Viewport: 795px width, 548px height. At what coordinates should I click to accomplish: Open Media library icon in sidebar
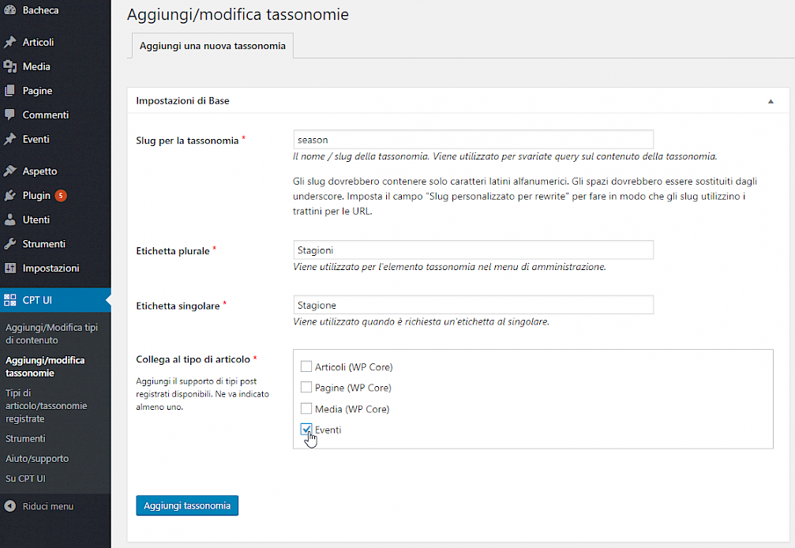(x=10, y=66)
